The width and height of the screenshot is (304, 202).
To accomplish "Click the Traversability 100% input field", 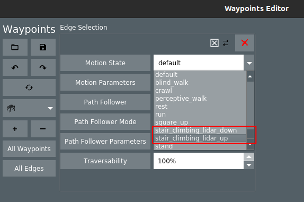I will point(199,161).
